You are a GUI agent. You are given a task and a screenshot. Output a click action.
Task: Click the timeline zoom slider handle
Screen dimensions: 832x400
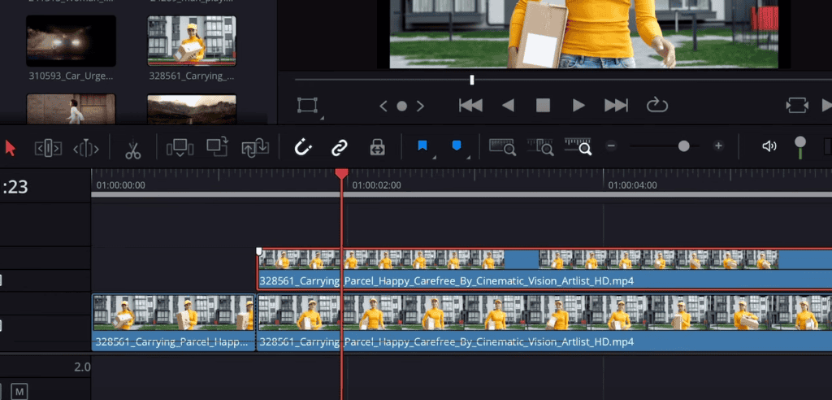tap(684, 146)
